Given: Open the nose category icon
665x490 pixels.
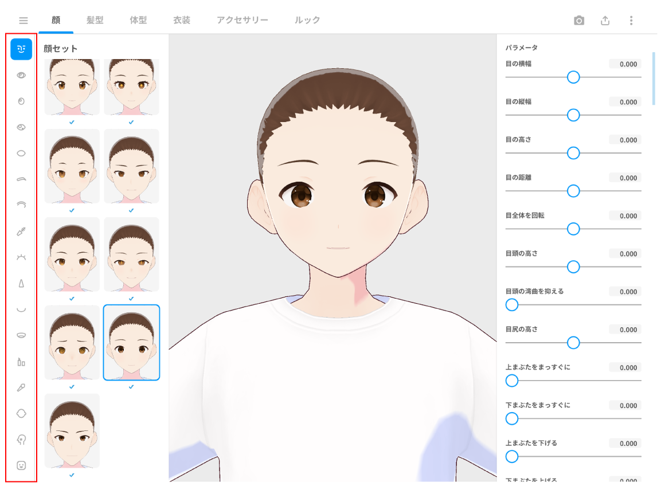Looking at the screenshot, I should pyautogui.click(x=21, y=284).
